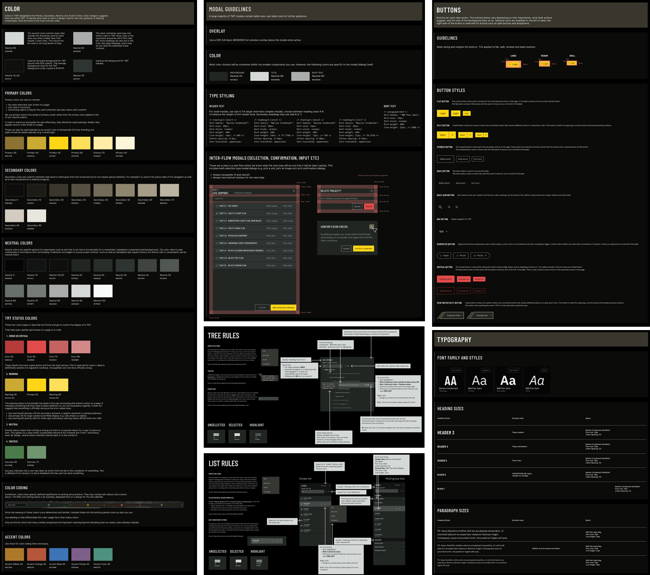Click the search field in Simple list
Image resolution: width=650 pixels, height=575 pixels.
point(313,492)
